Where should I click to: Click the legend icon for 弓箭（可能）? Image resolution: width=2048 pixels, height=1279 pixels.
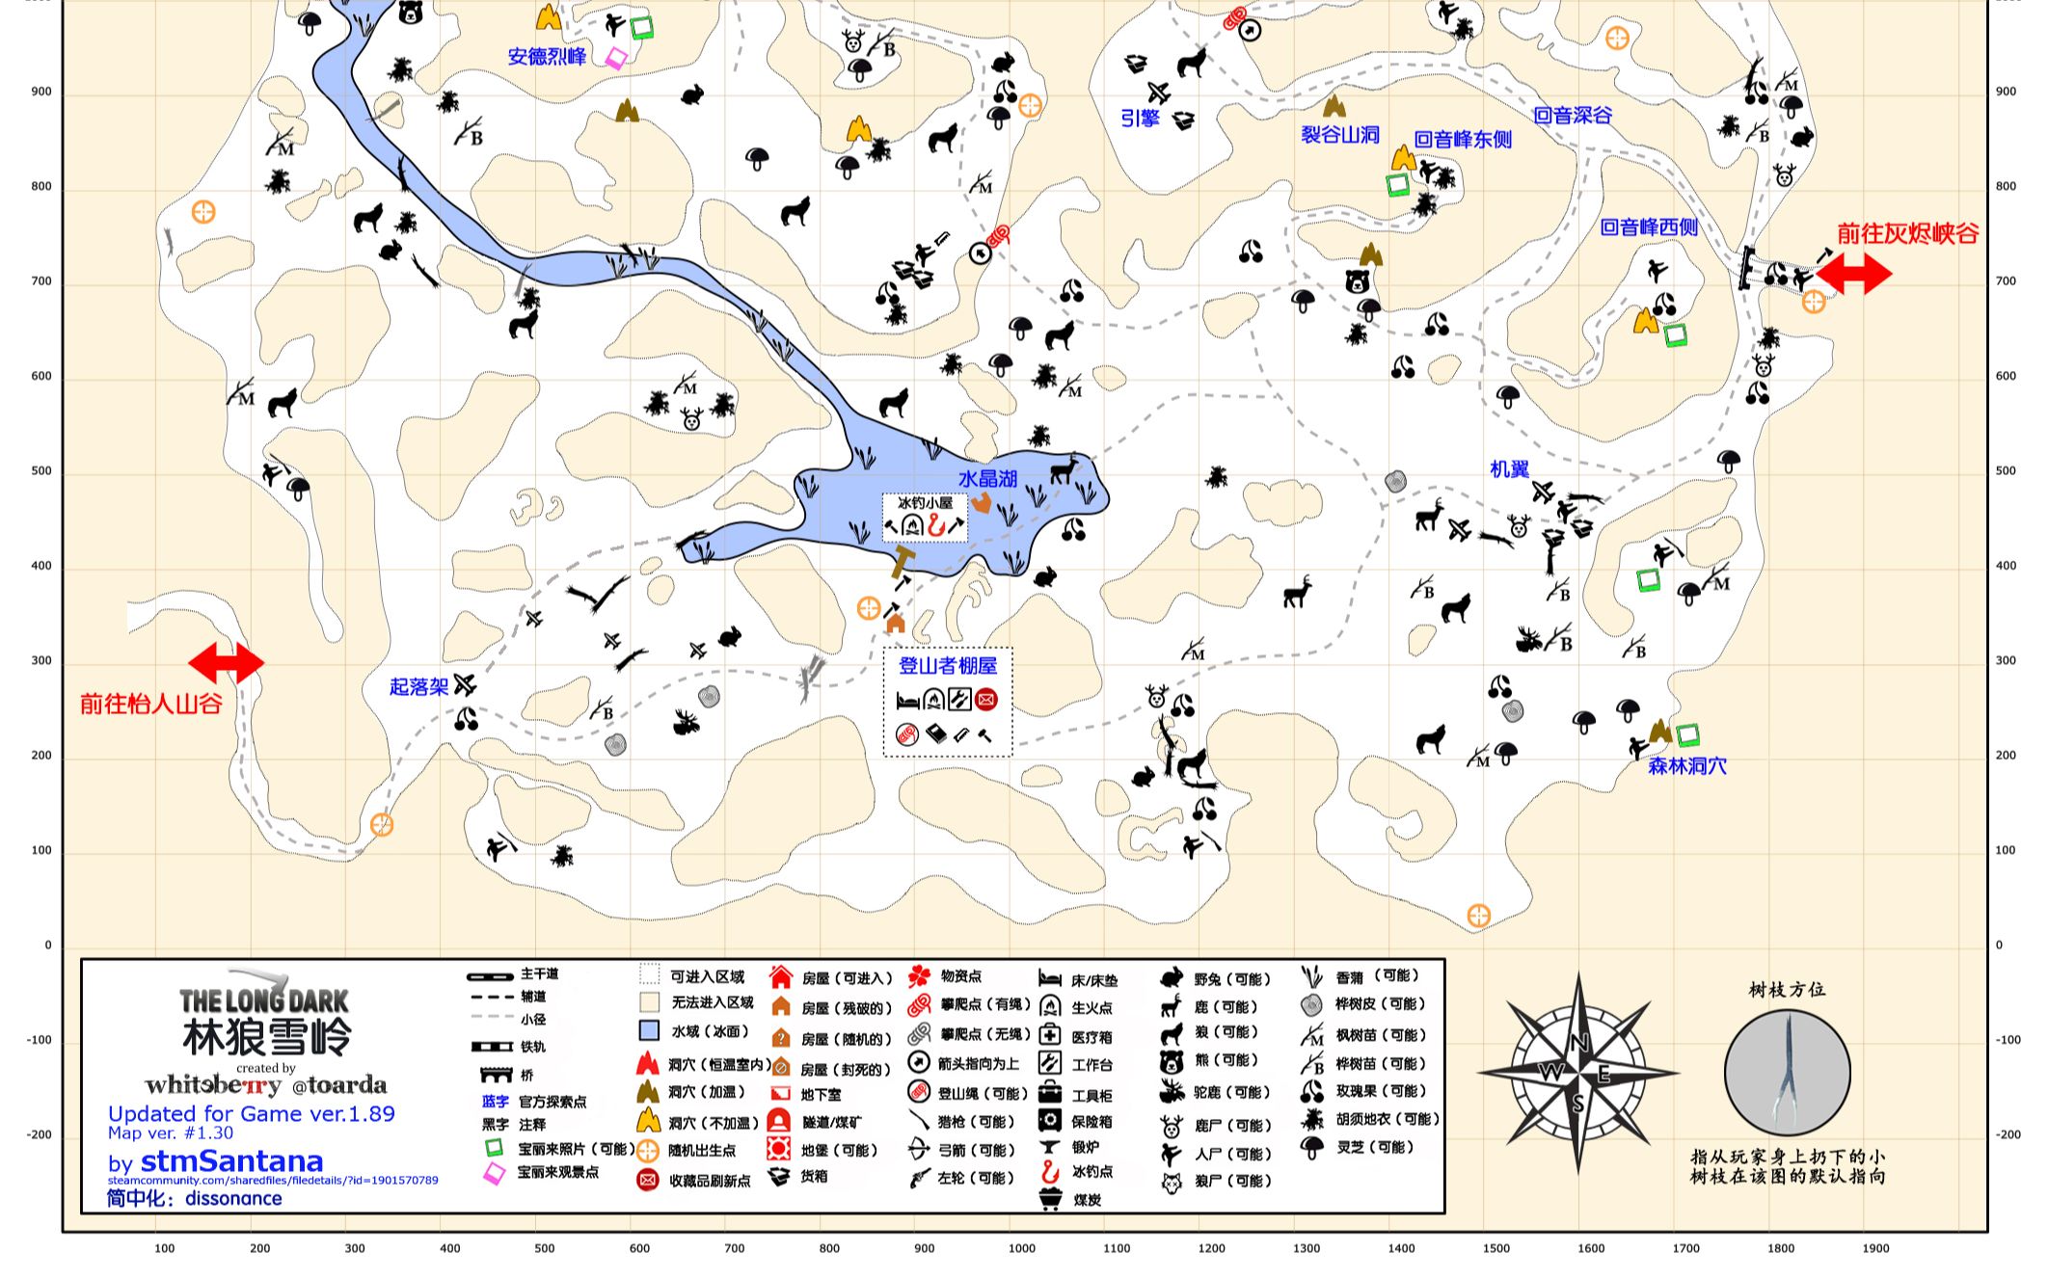coord(919,1150)
